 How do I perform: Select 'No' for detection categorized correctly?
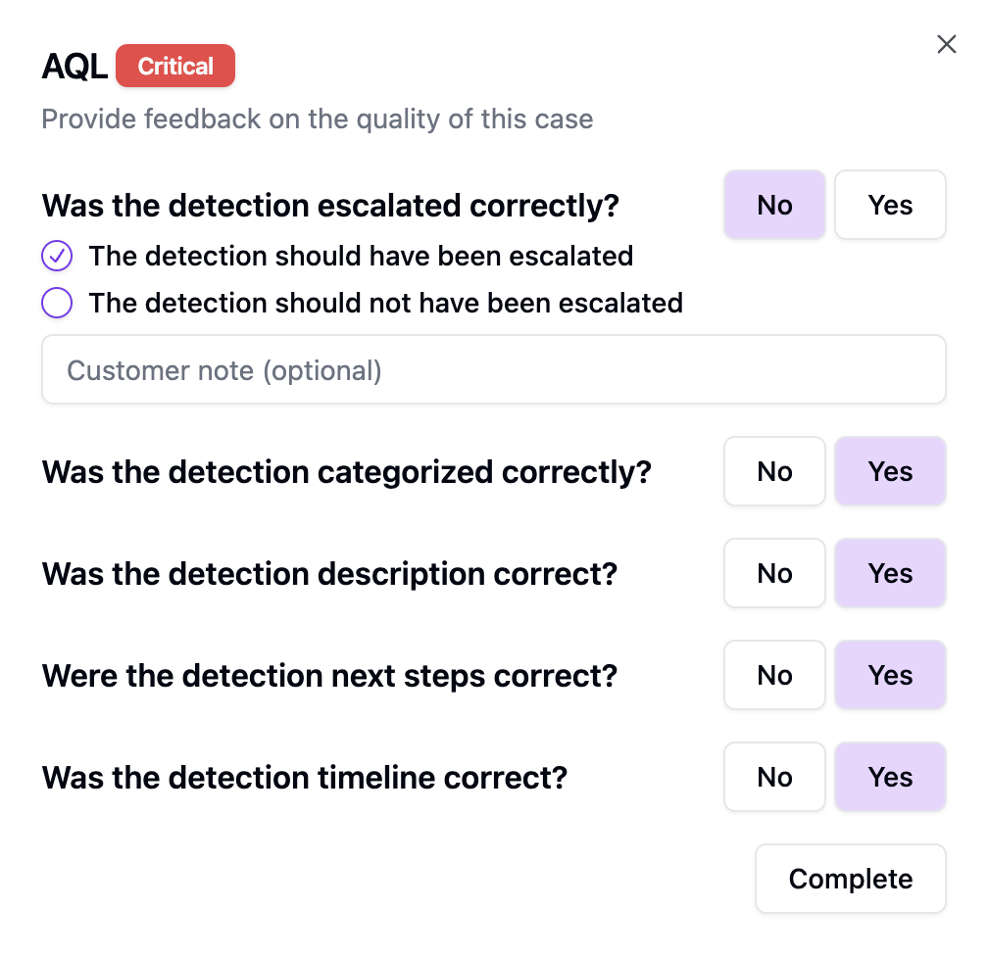tap(774, 471)
